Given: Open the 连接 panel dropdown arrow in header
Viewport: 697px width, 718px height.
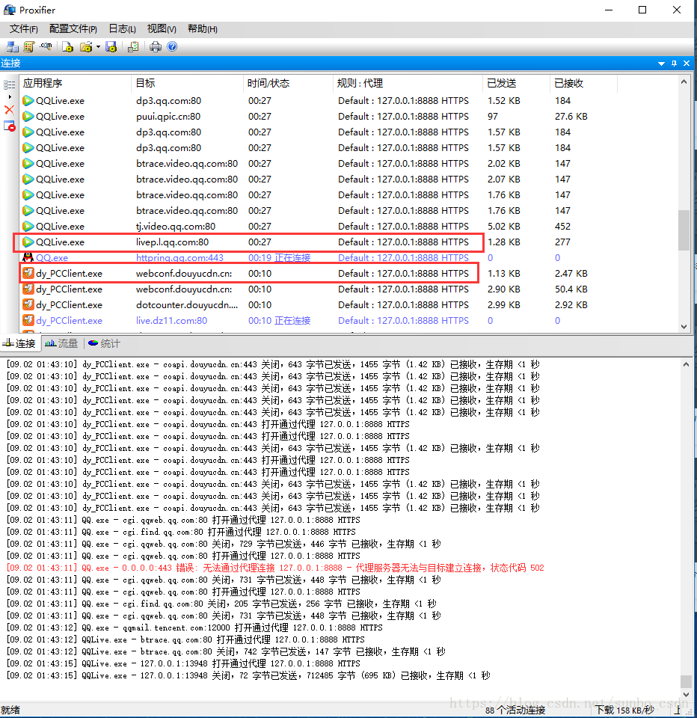Looking at the screenshot, I should 661,64.
